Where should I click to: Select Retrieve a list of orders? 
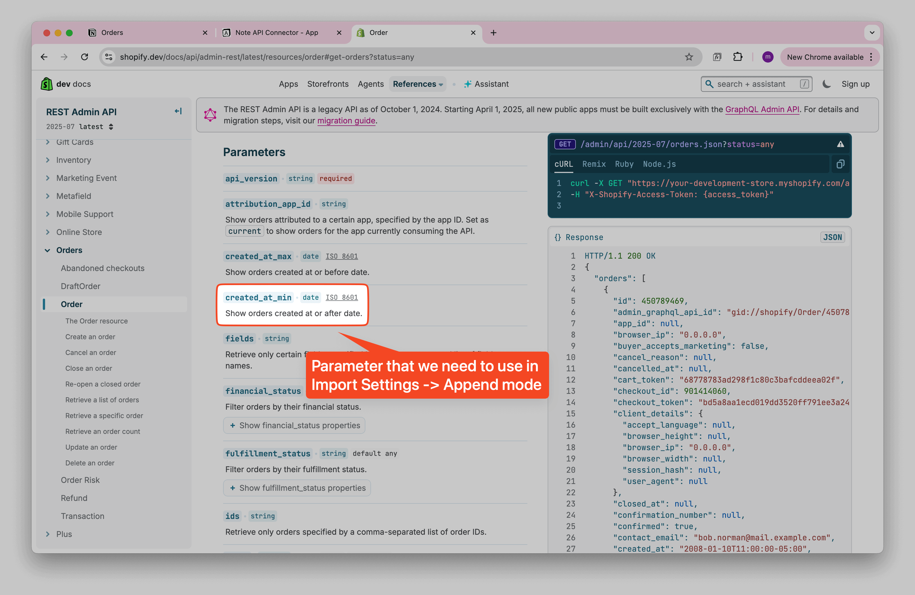102,400
